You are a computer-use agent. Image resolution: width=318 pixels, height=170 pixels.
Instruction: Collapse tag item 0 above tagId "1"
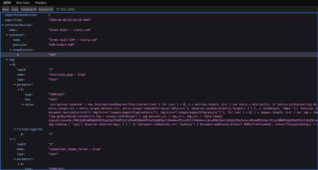11,65
